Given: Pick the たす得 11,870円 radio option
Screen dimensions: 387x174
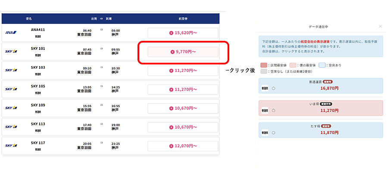Looking at the screenshot, I should [274, 132].
